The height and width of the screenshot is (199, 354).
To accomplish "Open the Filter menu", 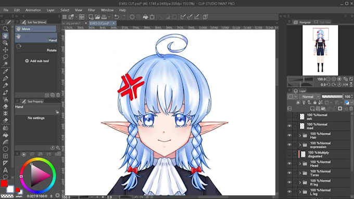I will [x=92, y=10].
